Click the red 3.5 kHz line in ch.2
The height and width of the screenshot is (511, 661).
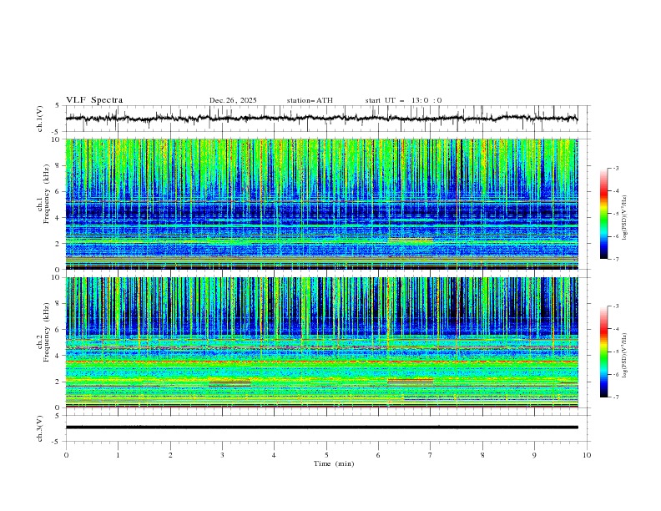coord(321,362)
